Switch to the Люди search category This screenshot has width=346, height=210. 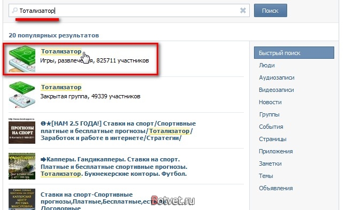(x=267, y=65)
